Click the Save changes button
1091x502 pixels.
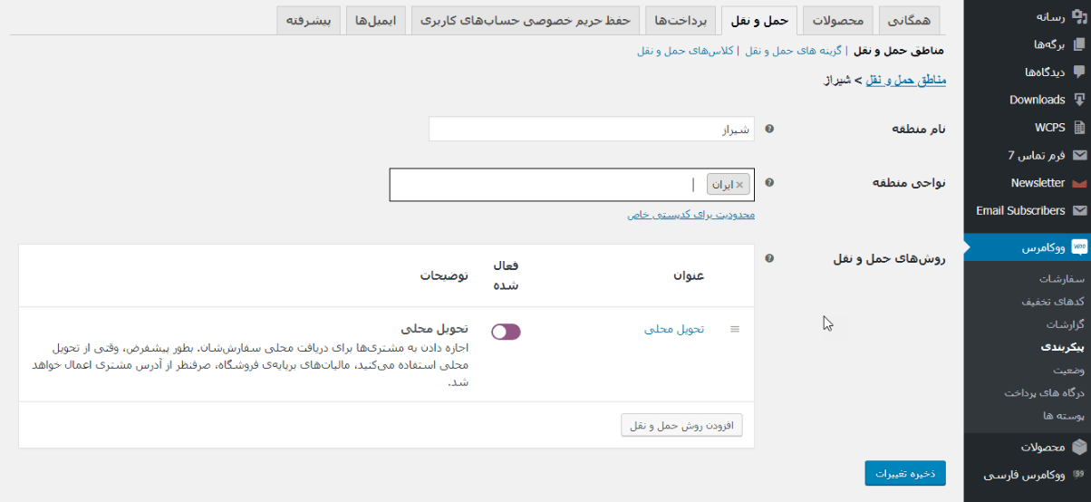pos(904,474)
